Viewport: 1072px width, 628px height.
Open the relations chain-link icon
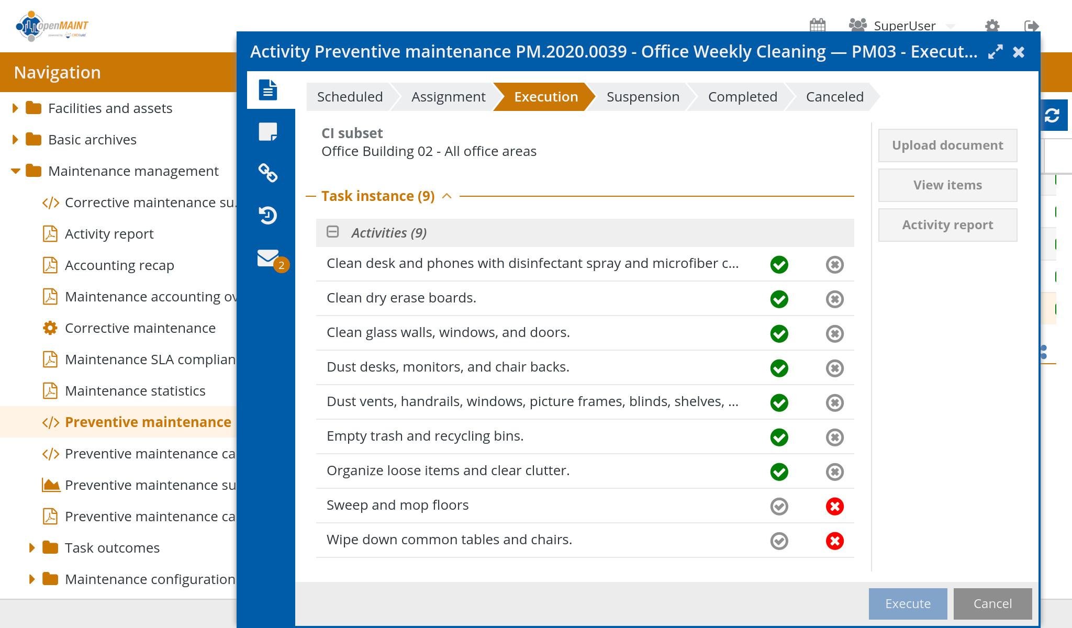pos(268,173)
